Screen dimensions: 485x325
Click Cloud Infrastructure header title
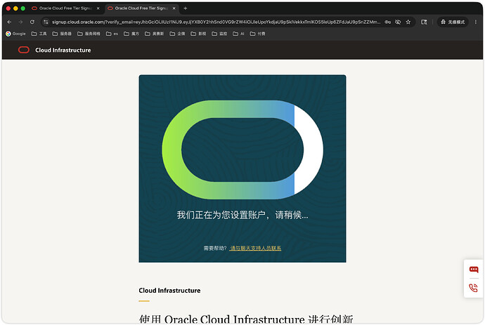pos(63,50)
